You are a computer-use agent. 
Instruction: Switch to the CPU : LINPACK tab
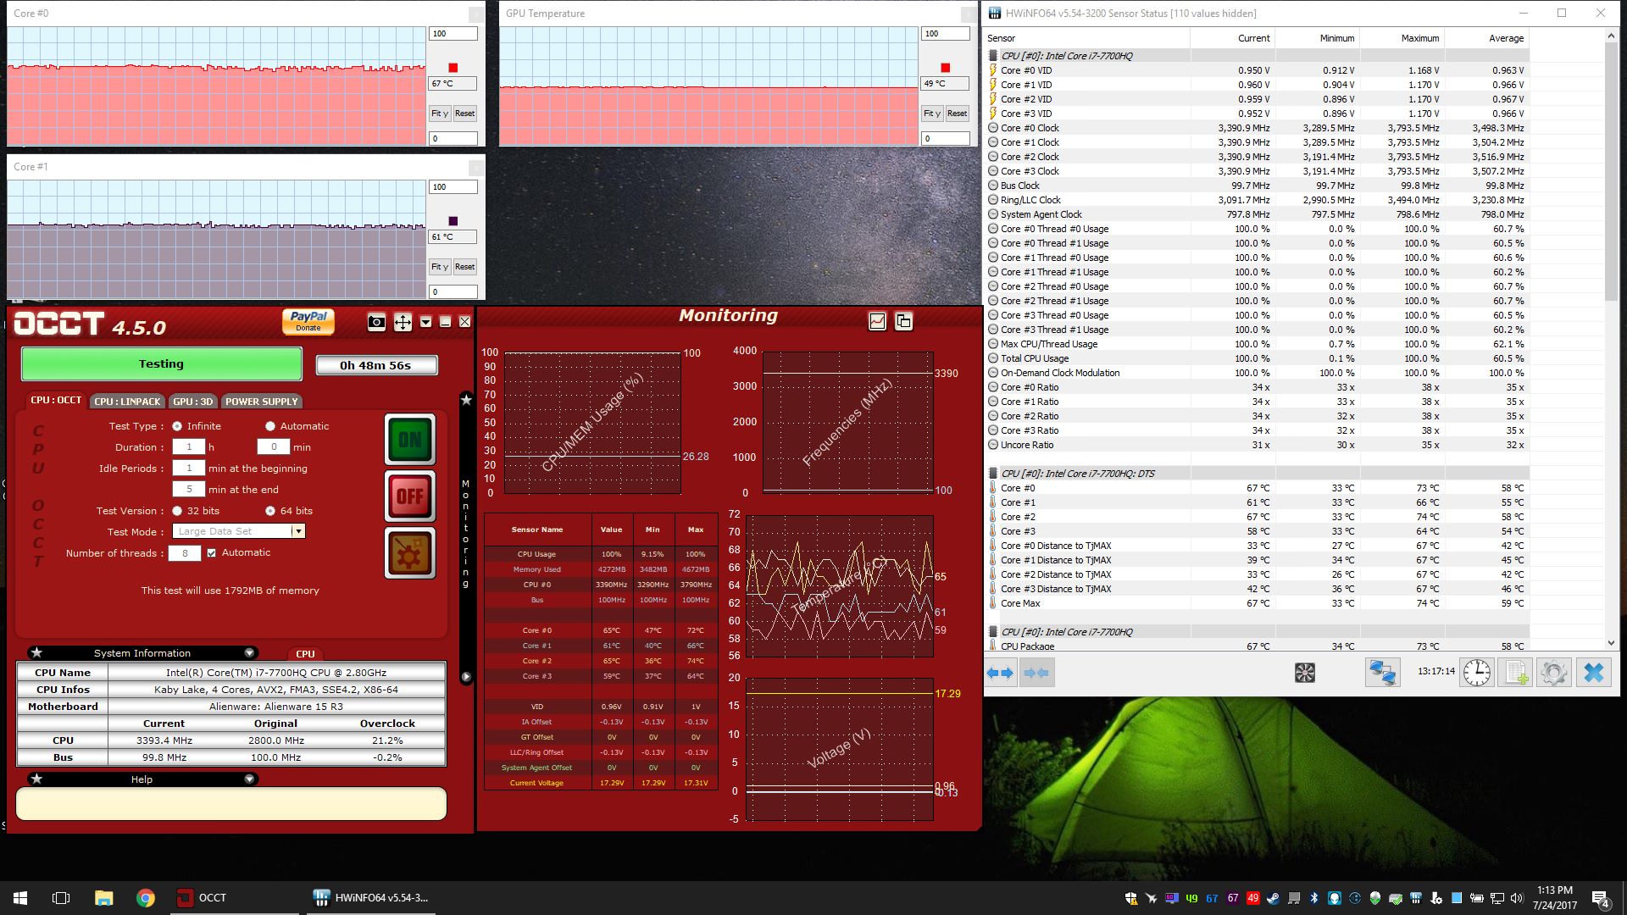(x=127, y=402)
